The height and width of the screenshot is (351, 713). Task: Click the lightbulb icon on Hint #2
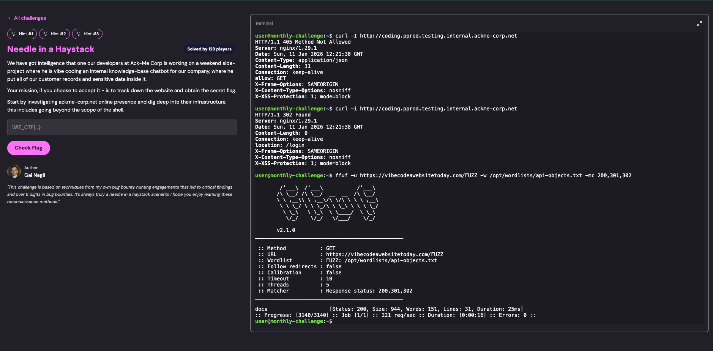click(x=47, y=34)
